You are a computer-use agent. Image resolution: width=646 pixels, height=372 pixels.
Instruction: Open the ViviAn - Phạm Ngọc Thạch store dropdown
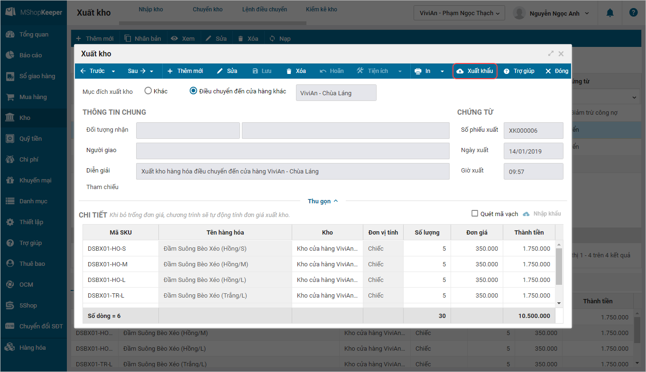point(459,13)
